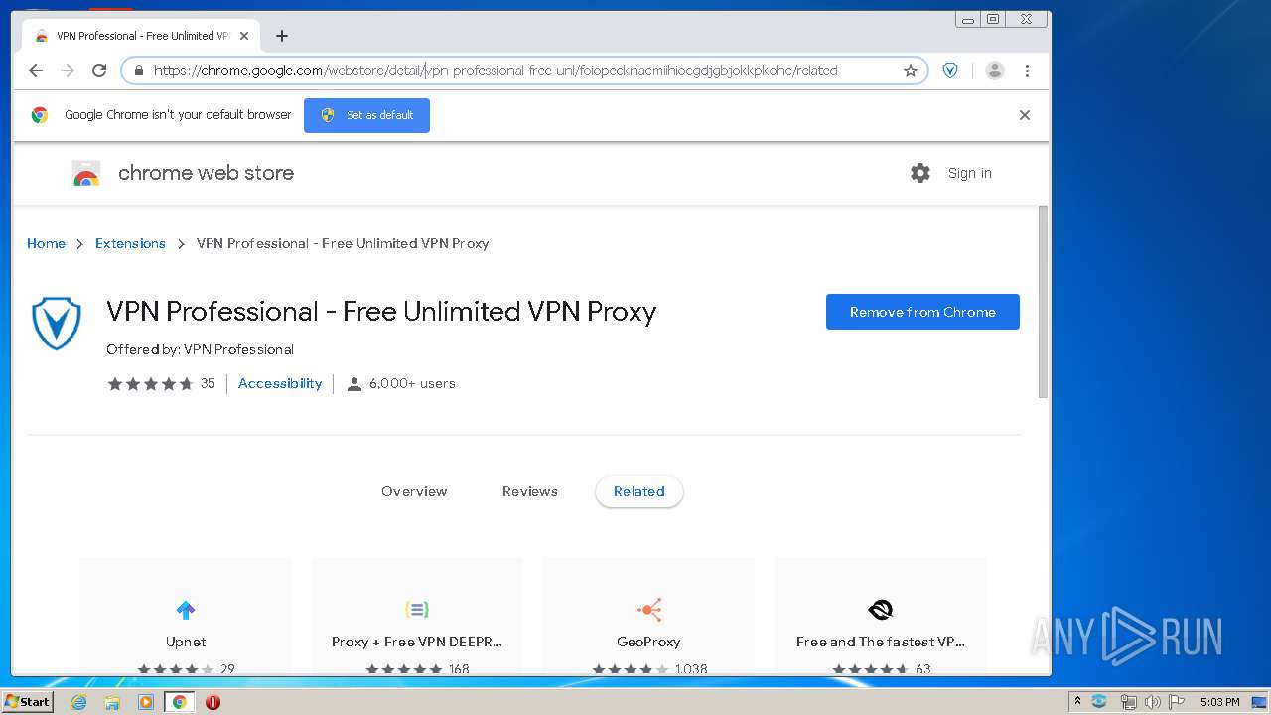Open Chrome's three-dot menu

(x=1027, y=71)
